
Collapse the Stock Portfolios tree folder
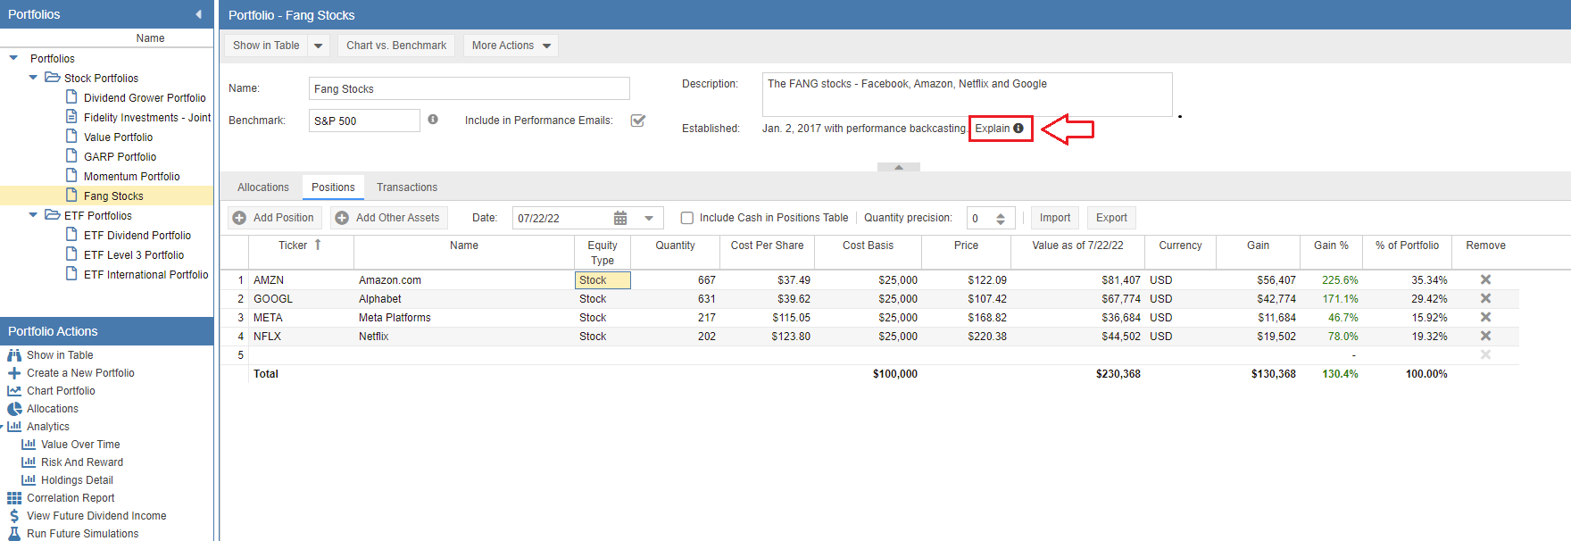point(34,78)
